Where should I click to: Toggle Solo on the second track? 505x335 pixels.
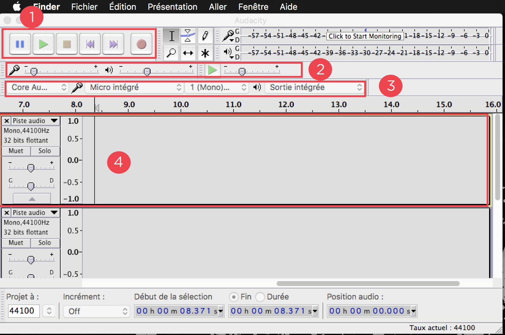coord(45,243)
